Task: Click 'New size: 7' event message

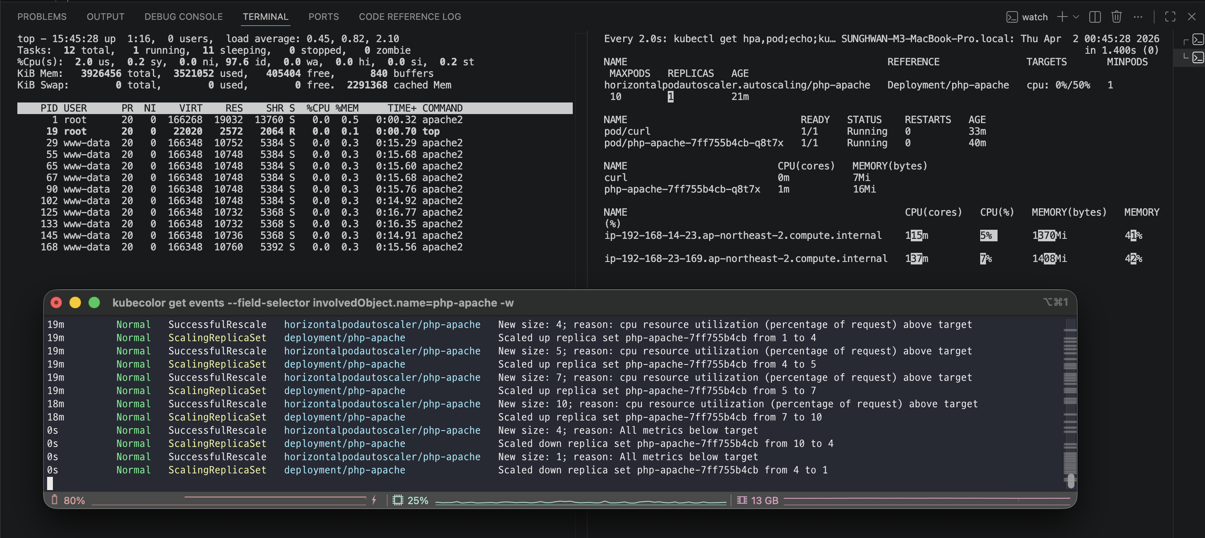Action: (x=735, y=378)
